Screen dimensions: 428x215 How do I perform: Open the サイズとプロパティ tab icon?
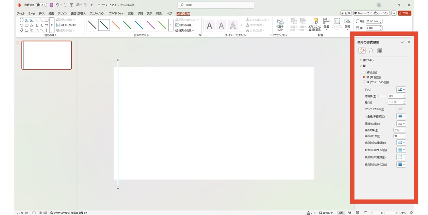tap(380, 50)
